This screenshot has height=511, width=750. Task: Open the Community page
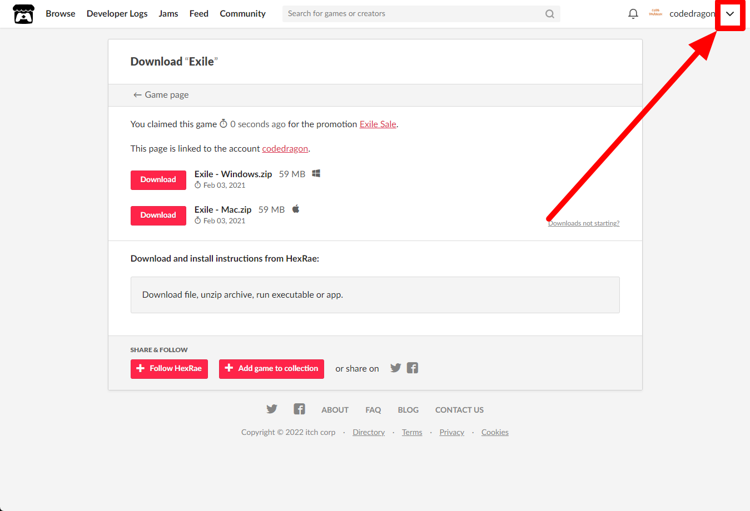(242, 14)
